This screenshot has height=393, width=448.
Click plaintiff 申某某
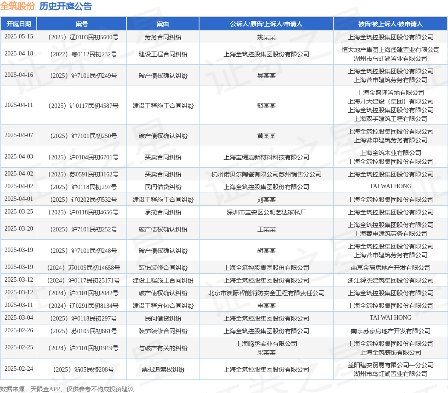(x=266, y=306)
